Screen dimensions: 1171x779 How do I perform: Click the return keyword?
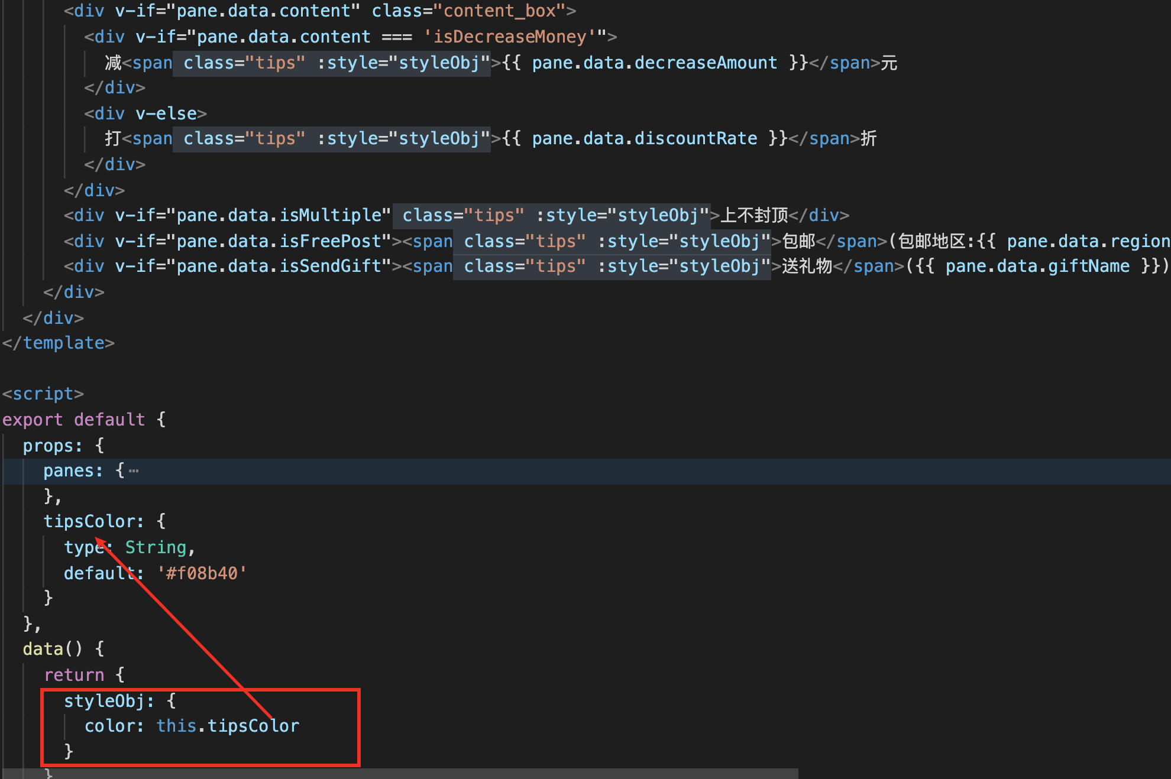click(74, 675)
